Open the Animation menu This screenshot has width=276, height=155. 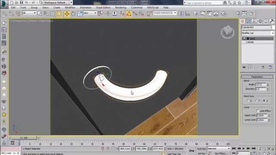[85, 8]
